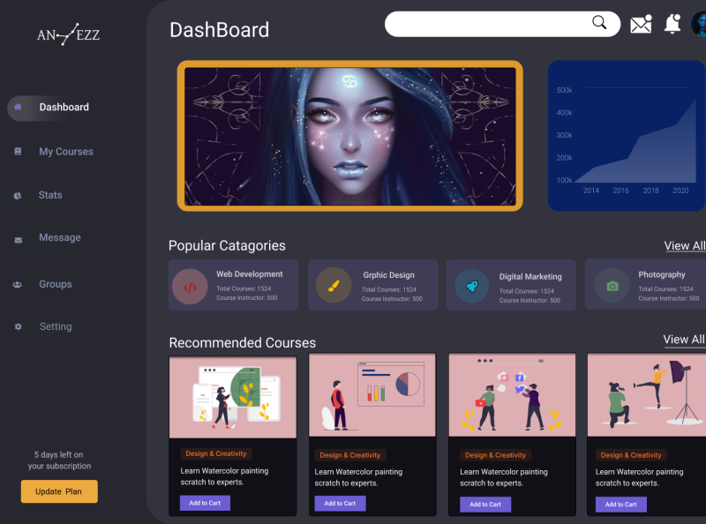The width and height of the screenshot is (706, 524).
Task: Click the Grphic Design brush icon
Action: pos(334,286)
